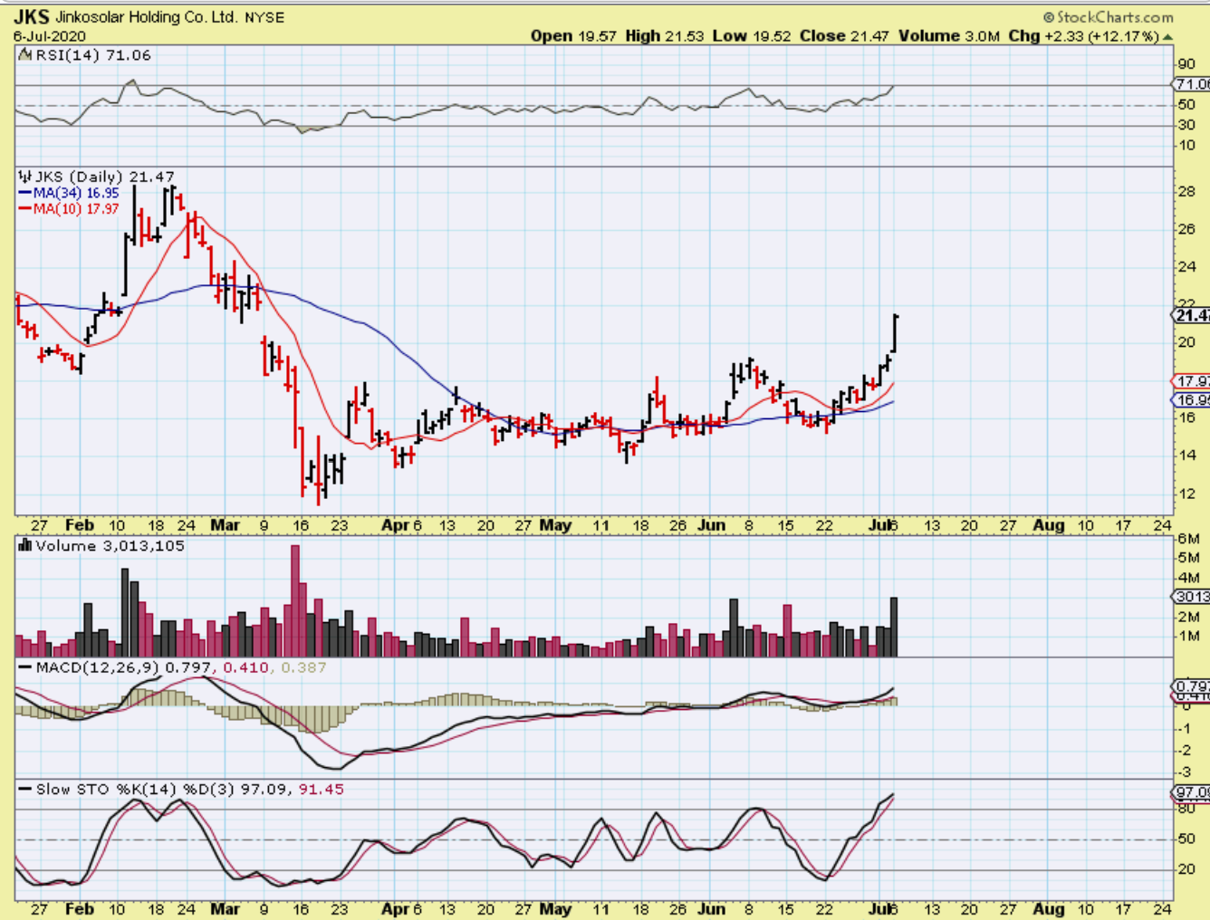Click the 26 label on the price scale
This screenshot has width=1210, height=920.
(1186, 229)
